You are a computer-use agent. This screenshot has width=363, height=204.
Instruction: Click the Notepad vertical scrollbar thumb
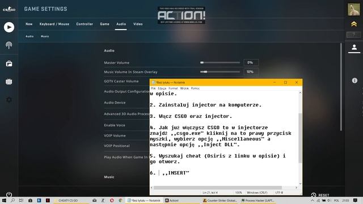pos(300,138)
